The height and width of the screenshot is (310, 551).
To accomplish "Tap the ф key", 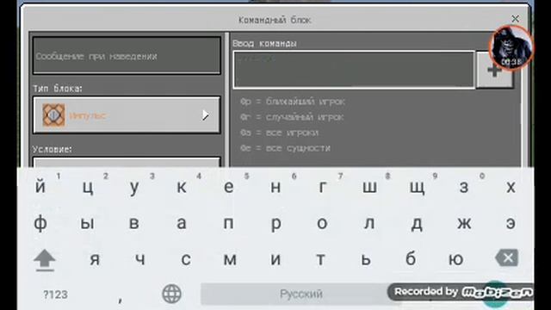I will [40, 223].
